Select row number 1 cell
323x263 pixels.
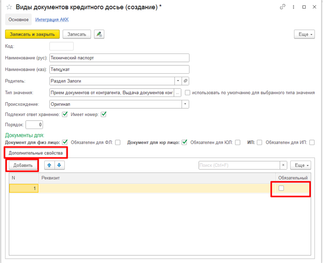click(24, 188)
